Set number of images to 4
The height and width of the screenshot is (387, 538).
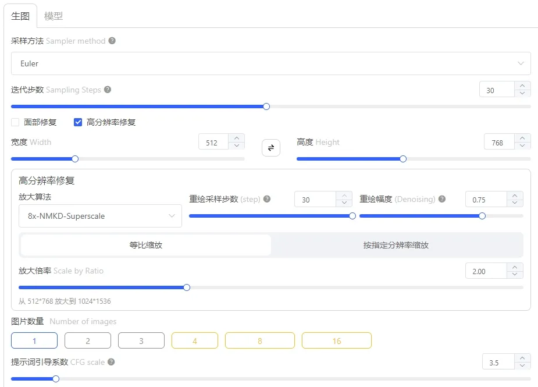tap(194, 340)
